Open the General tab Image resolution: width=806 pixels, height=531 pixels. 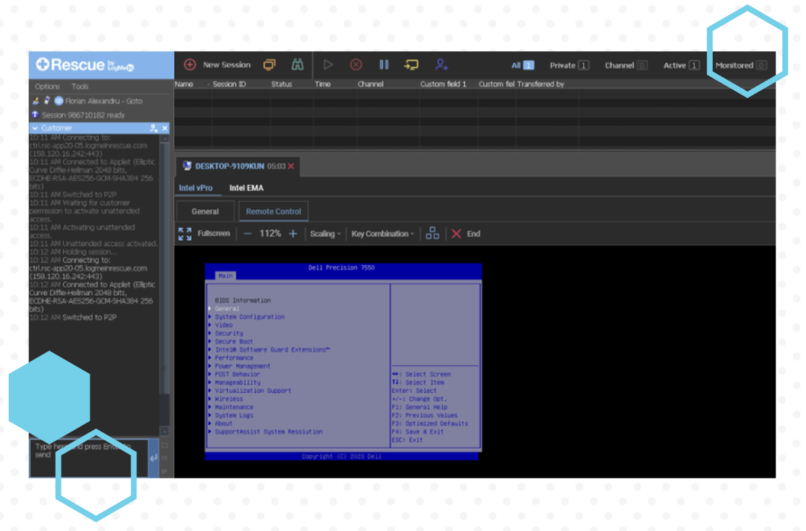[205, 211]
